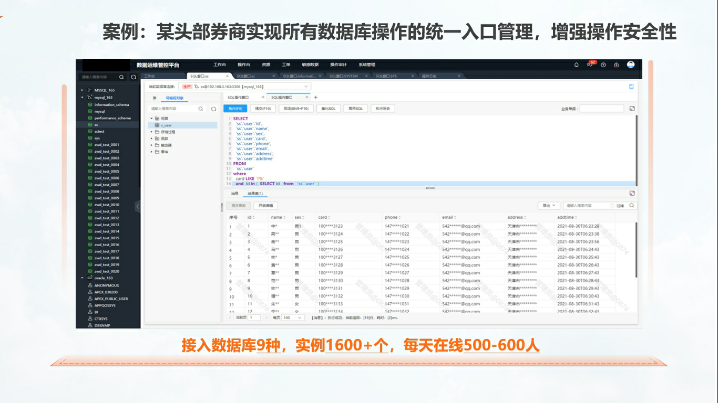Toggle the 过滤 filter checkbox
The height and width of the screenshot is (403, 718).
[613, 206]
